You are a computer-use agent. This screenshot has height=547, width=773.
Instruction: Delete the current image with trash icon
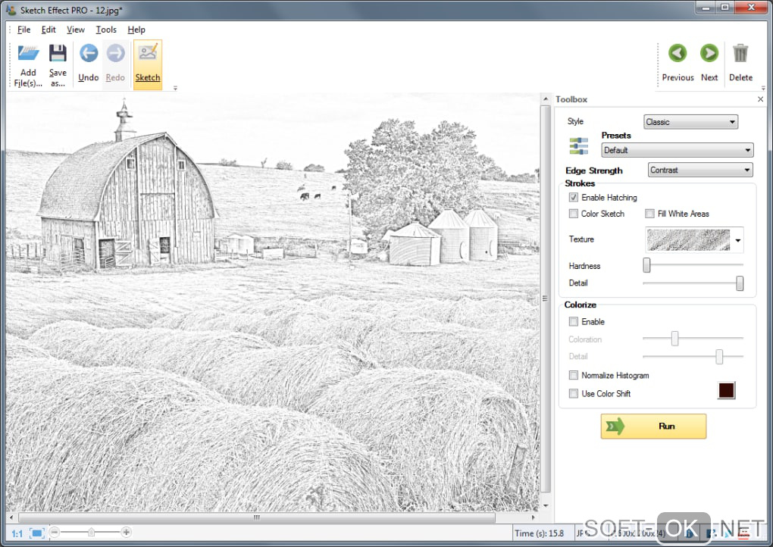pos(740,55)
